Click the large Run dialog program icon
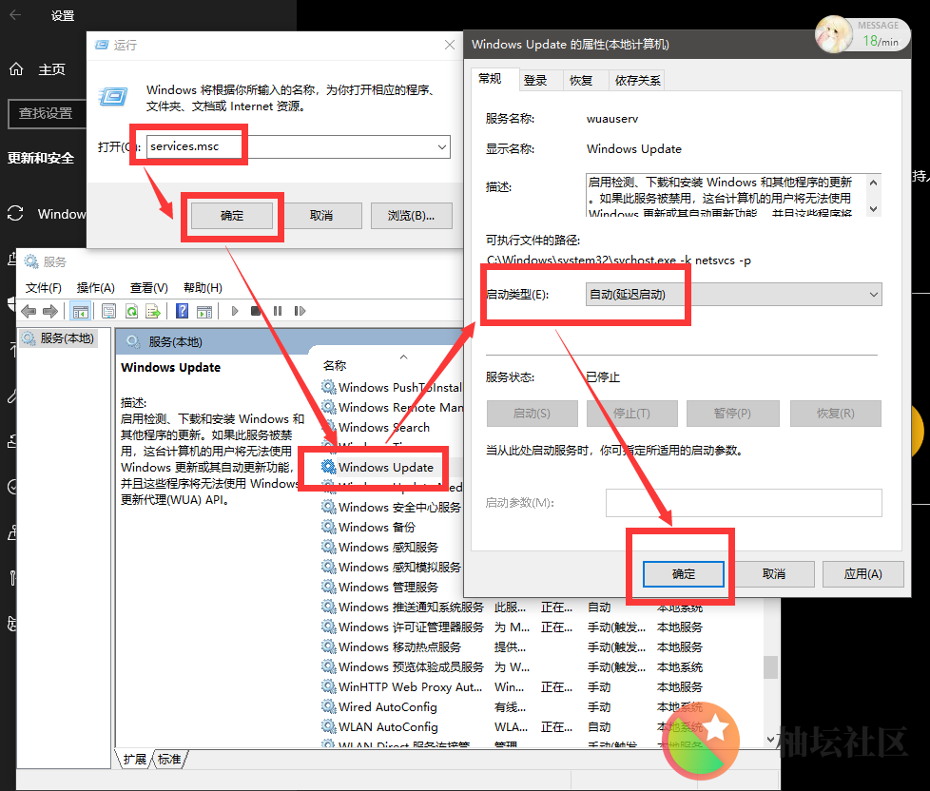Image resolution: width=930 pixels, height=791 pixels. click(x=113, y=96)
